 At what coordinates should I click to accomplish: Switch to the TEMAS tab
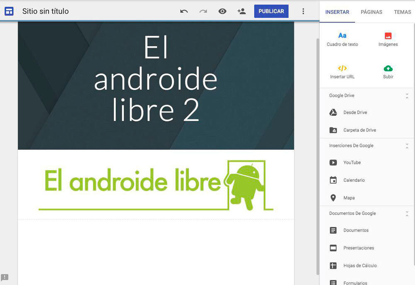click(x=402, y=12)
